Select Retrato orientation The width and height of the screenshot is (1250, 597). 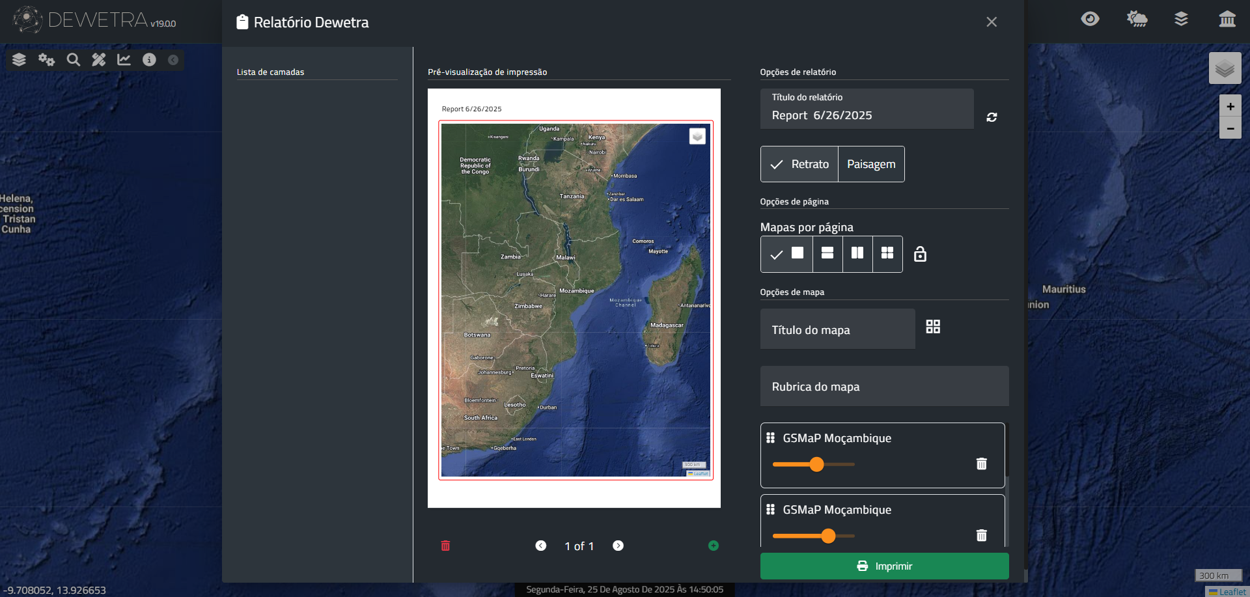tap(799, 164)
